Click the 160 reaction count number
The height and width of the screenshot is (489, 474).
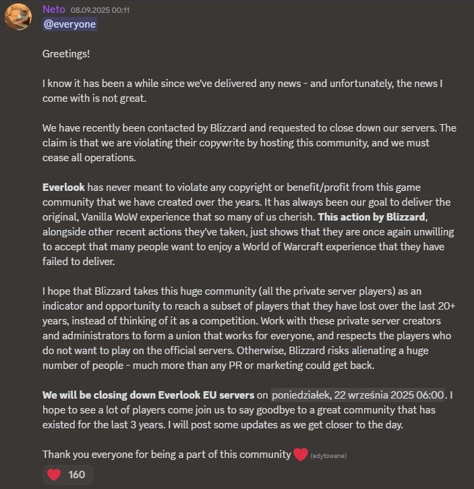pyautogui.click(x=77, y=474)
